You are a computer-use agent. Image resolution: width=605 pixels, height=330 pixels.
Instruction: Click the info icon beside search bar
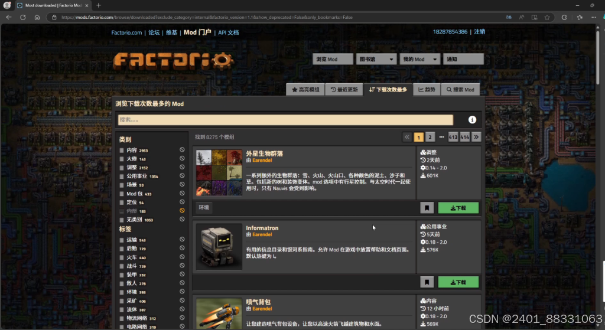(x=472, y=120)
